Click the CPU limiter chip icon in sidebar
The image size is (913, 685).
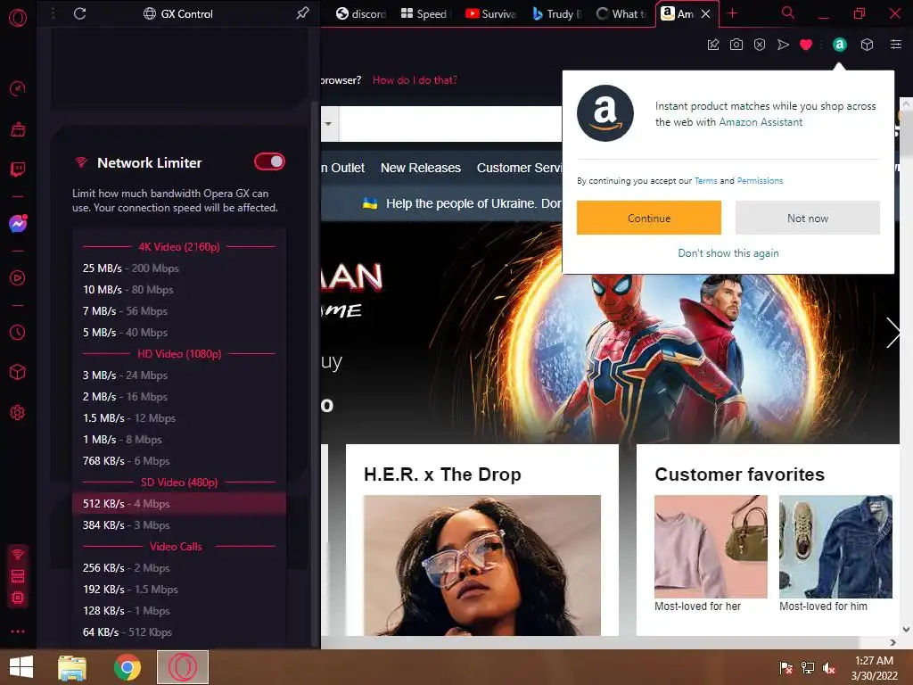18,598
